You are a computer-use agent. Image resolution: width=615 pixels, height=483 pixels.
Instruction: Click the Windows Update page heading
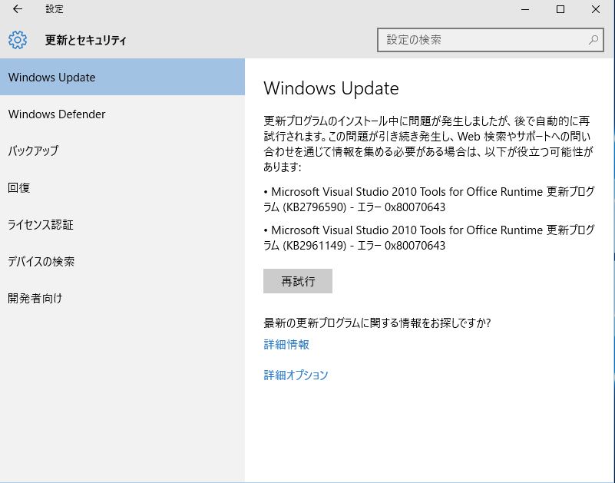tap(331, 88)
